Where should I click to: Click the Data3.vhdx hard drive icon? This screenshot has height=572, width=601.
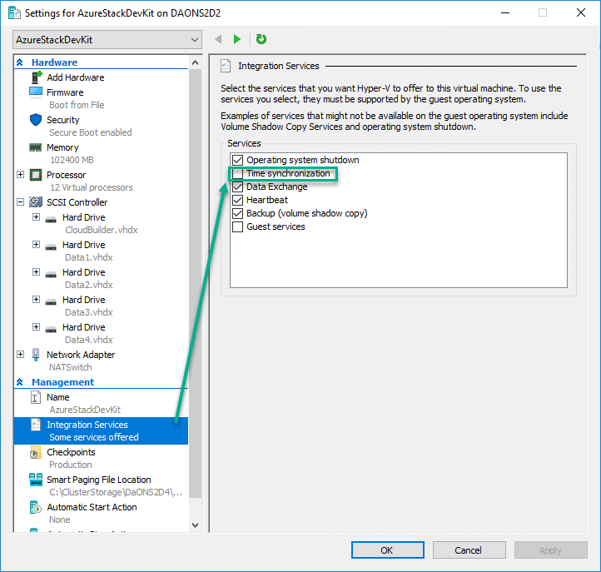click(51, 302)
